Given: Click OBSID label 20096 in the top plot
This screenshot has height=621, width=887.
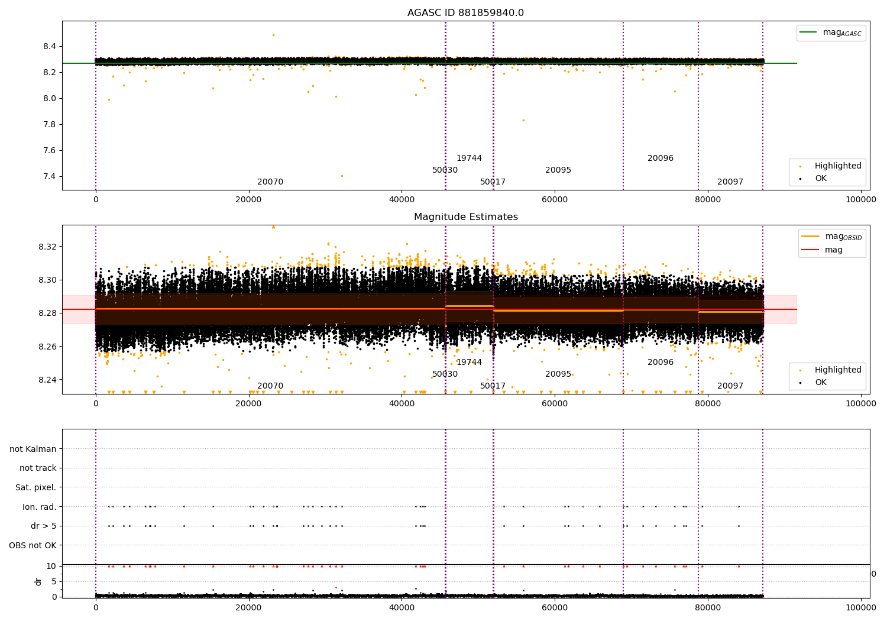Looking at the screenshot, I should pos(661,159).
